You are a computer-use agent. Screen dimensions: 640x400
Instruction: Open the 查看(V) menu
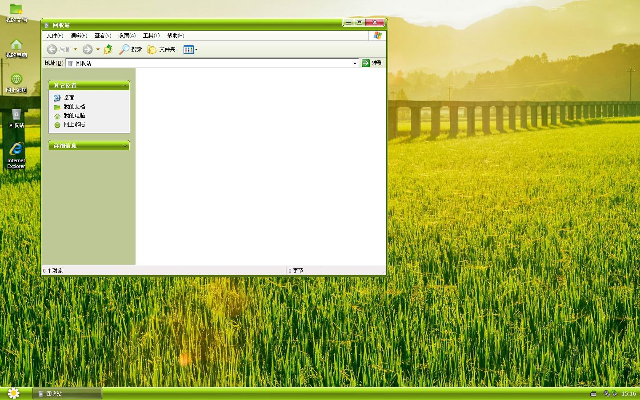click(x=103, y=36)
